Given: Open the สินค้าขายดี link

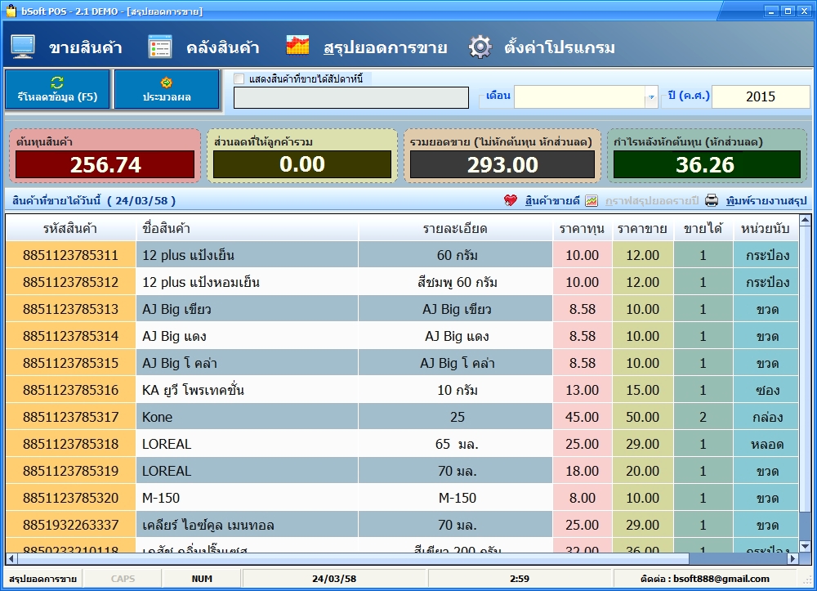Looking at the screenshot, I should click(x=552, y=200).
